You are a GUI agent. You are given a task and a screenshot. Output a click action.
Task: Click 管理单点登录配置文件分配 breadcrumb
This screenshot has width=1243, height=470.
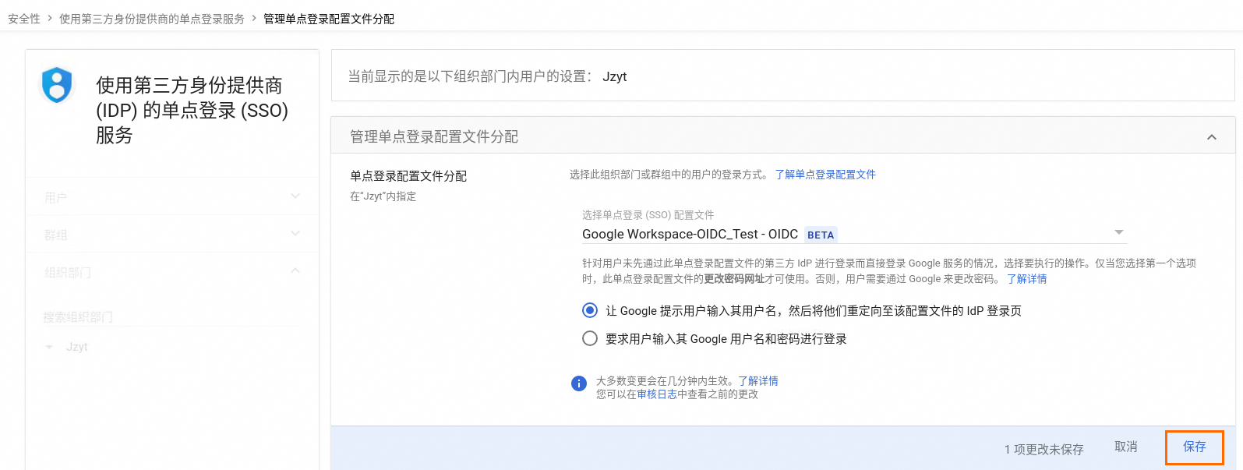click(x=329, y=19)
